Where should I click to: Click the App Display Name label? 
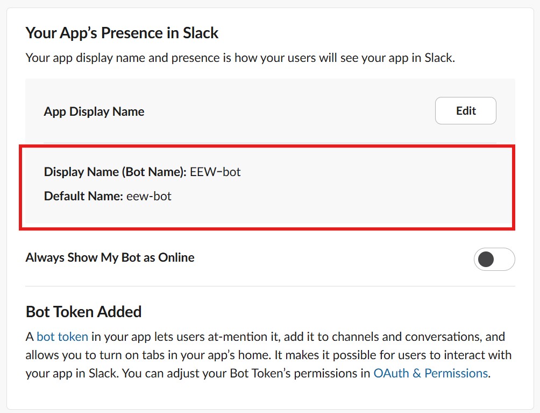tap(94, 111)
